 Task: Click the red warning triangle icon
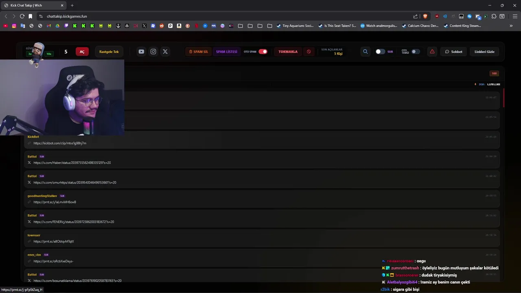pos(432,52)
